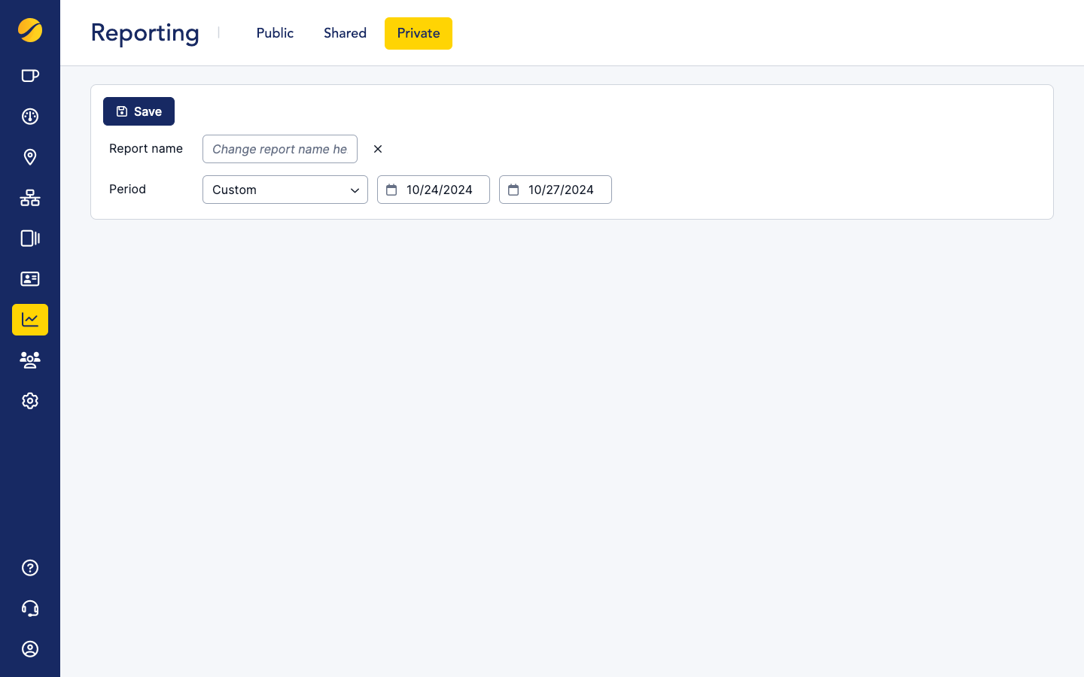This screenshot has width=1084, height=677.
Task: Open the organization structure icon
Action: [x=30, y=198]
